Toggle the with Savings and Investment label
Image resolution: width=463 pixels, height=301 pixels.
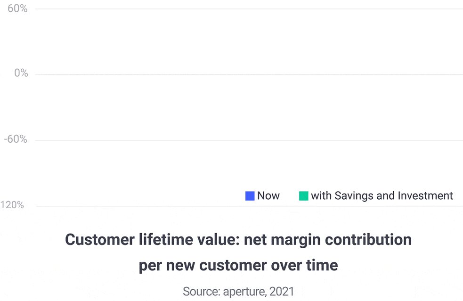(x=382, y=196)
